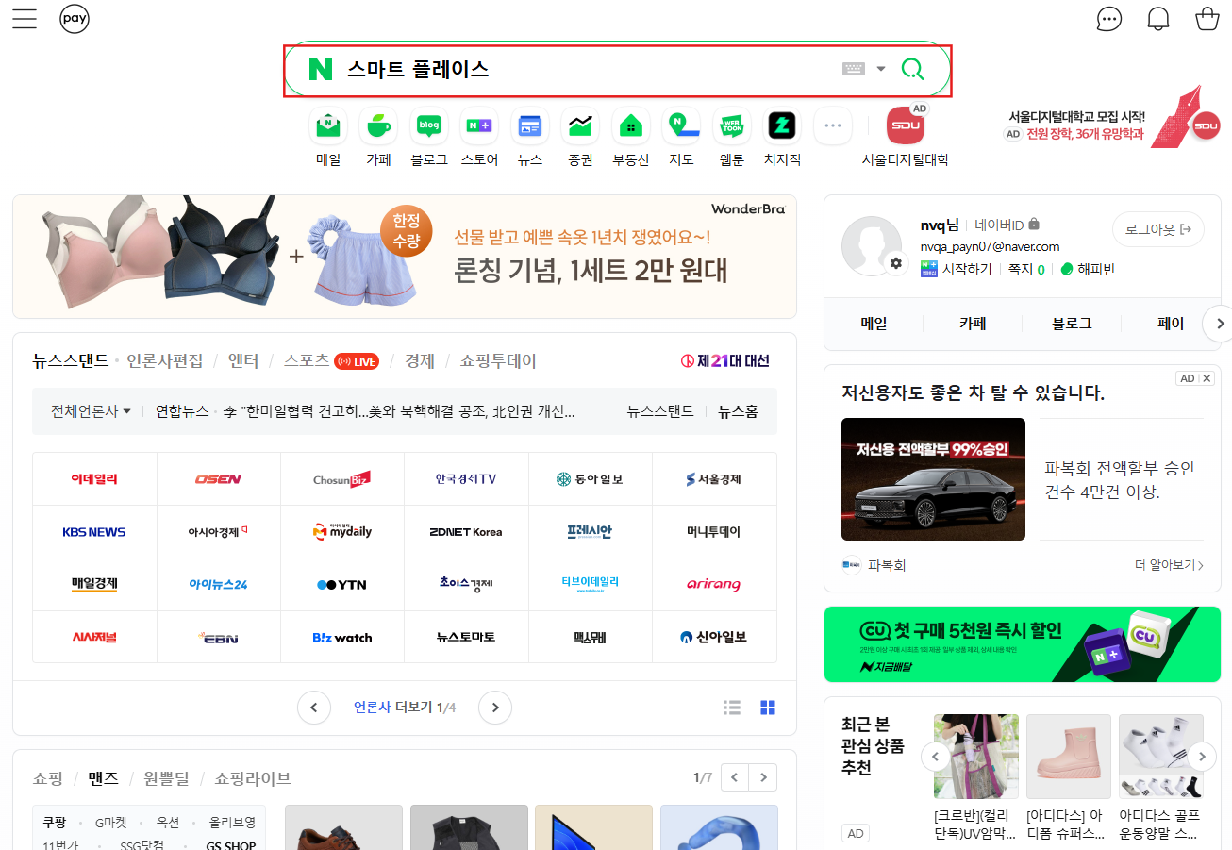The image size is (1232, 850).
Task: Select 카페 in profile panel
Action: [x=973, y=324]
